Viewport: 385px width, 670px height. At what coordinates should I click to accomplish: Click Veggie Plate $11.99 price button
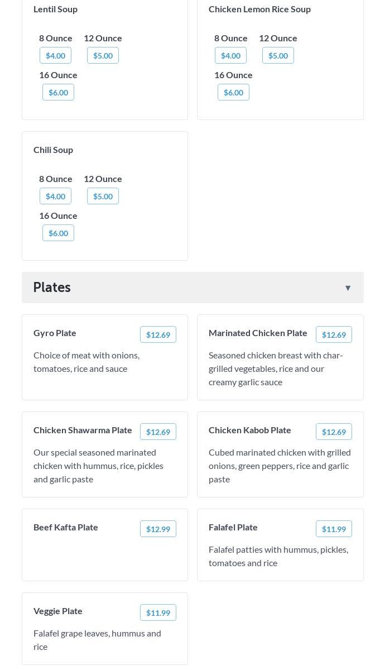pos(158,613)
